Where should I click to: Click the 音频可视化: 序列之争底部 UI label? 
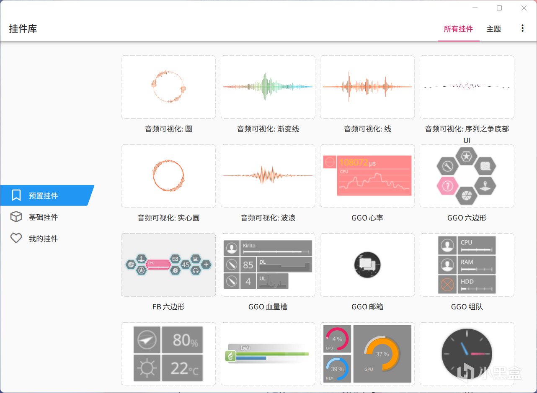coord(467,134)
